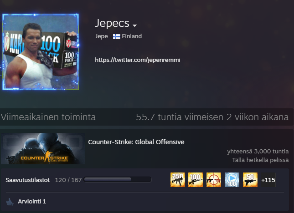Open the crosshair target achievement icon

(214, 180)
